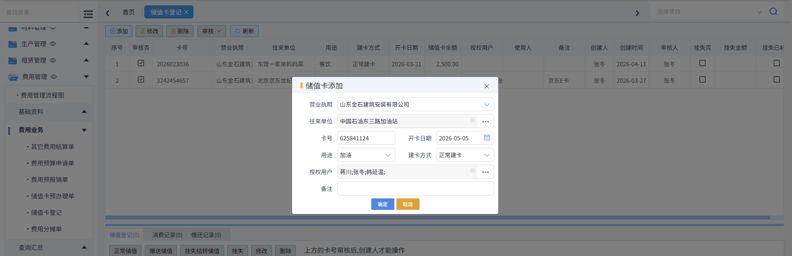Click the 确定 button in the dialog
Screen dimensions: 792x256
tap(382, 204)
